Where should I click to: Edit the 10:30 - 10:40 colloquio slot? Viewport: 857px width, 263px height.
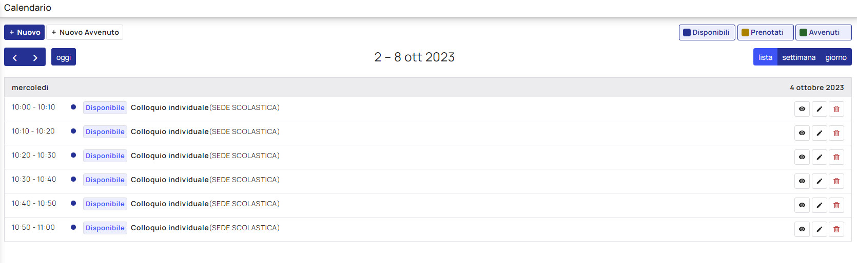(x=820, y=181)
